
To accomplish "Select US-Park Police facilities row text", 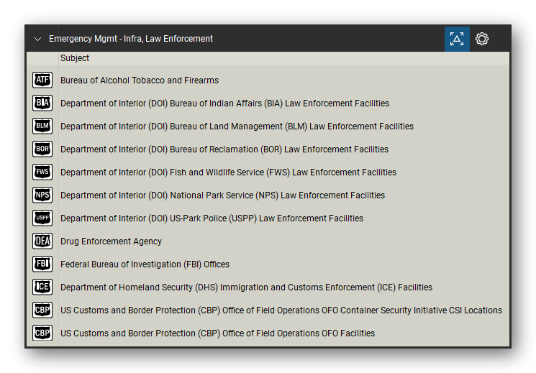I will coord(212,218).
